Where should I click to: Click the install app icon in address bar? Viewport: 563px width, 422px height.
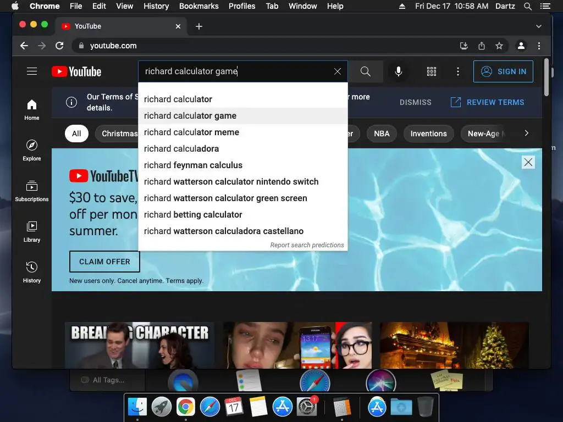(464, 46)
